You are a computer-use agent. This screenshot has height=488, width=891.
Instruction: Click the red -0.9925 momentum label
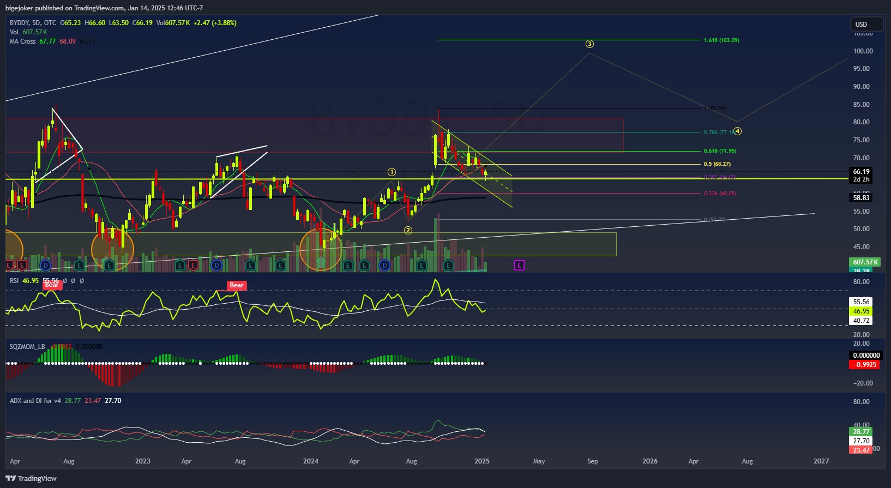click(x=865, y=365)
